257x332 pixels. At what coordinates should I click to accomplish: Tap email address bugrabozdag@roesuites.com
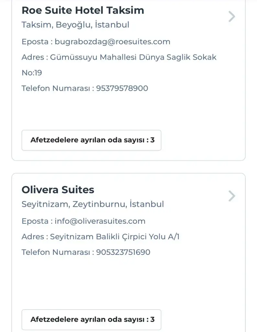coord(112,41)
